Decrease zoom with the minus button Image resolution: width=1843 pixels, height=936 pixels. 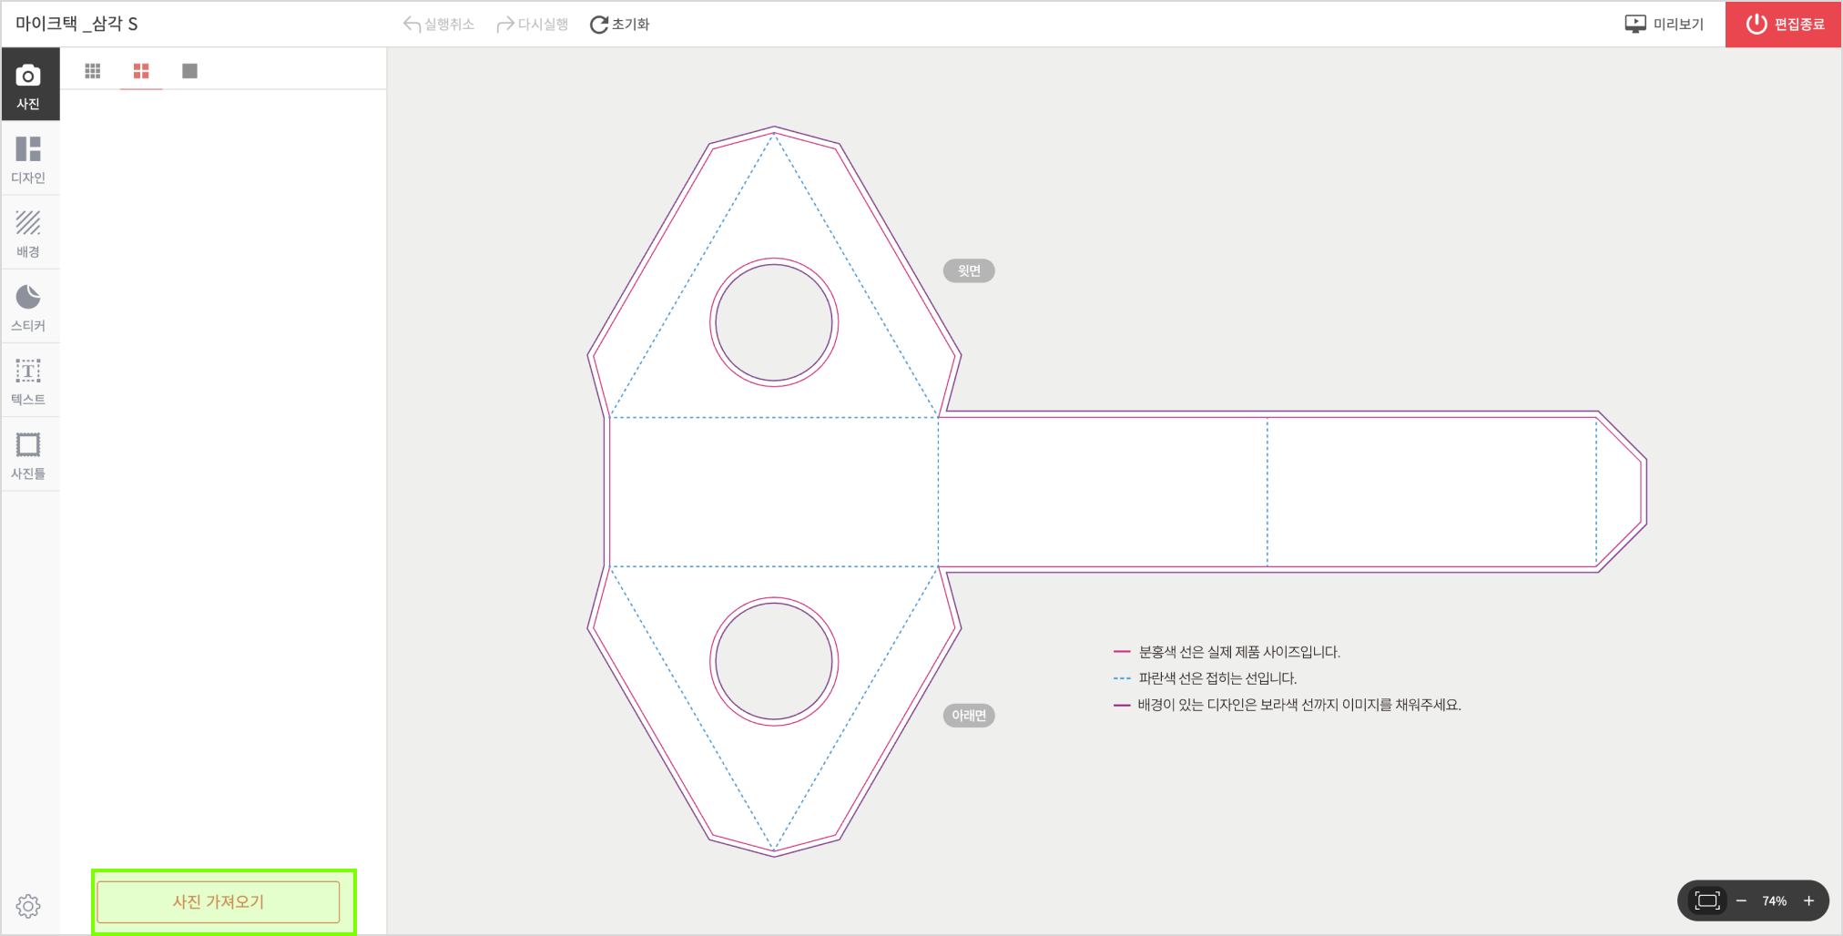point(1741,900)
